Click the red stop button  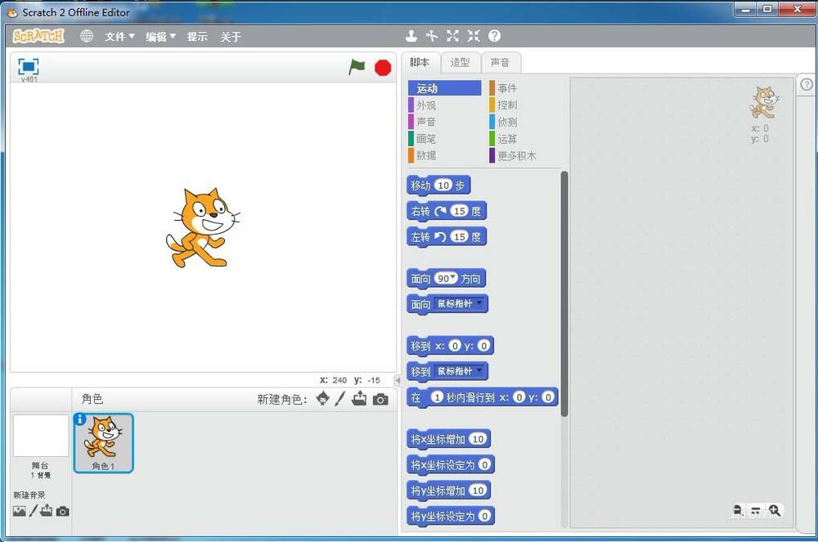pos(382,67)
